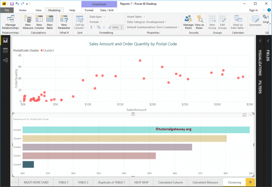Open the Data type dropdown
Image resolution: width=272 pixels, height=187 pixels.
(x=104, y=16)
